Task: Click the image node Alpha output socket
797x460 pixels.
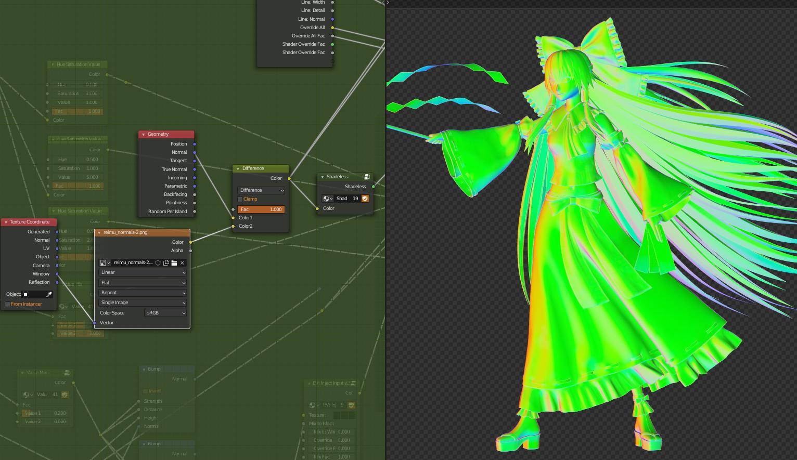Action: 190,251
